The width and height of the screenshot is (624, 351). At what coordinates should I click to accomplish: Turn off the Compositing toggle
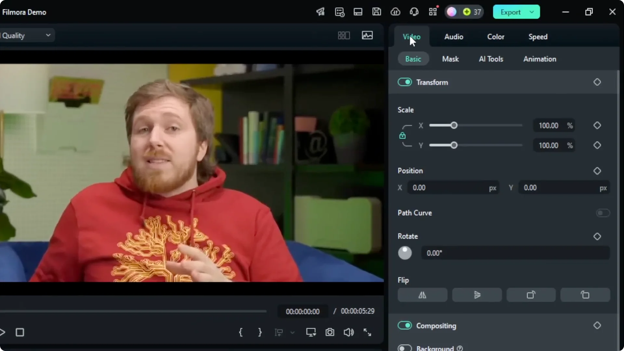(405, 325)
